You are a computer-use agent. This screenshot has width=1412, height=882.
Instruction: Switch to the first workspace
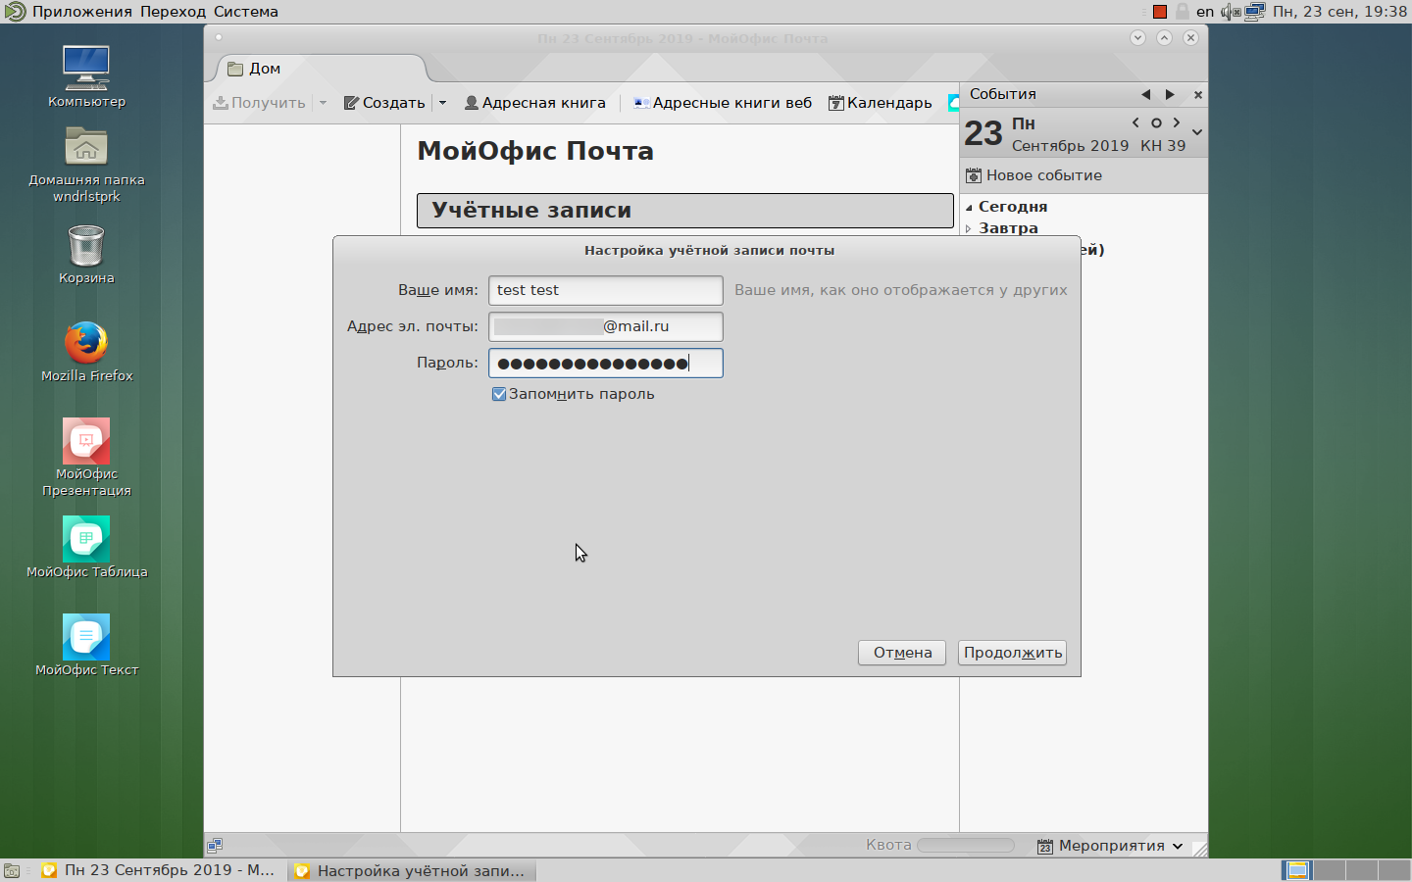click(1297, 870)
